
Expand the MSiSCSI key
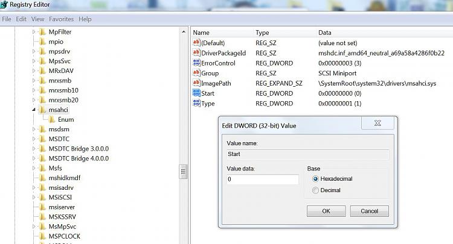pyautogui.click(x=34, y=198)
